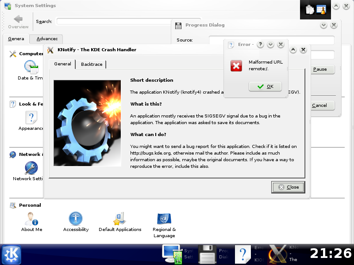Click the context help button in Error dialog
The height and width of the screenshot is (265, 354).
point(260,45)
